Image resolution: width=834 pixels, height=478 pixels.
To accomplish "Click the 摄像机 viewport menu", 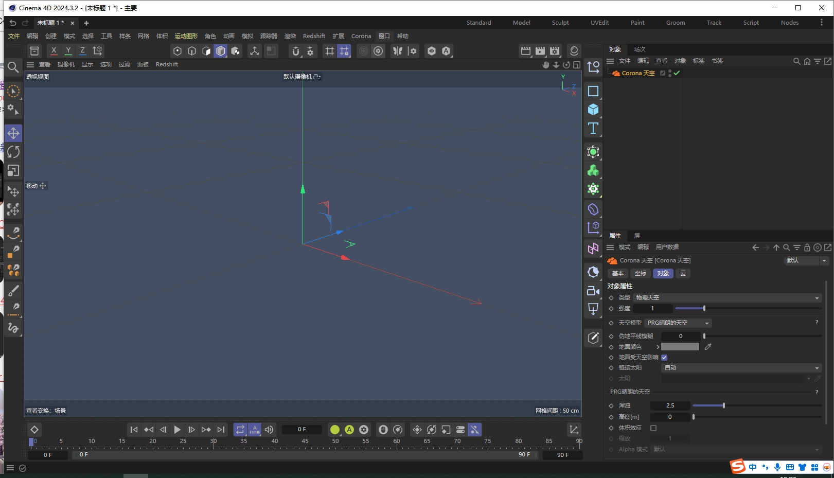I will click(66, 65).
